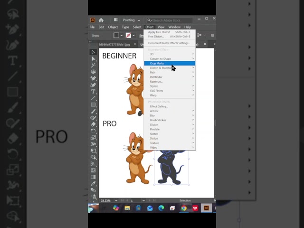Open Effect Gallery
304x228 pixels.
pyautogui.click(x=170, y=106)
